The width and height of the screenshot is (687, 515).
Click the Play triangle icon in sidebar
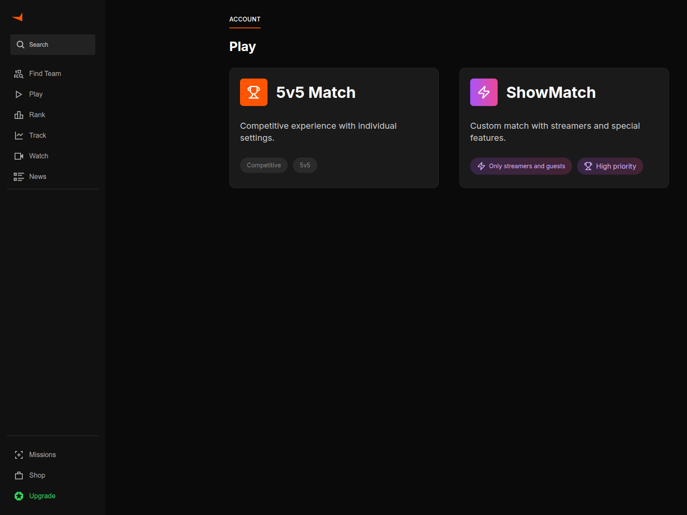click(18, 94)
